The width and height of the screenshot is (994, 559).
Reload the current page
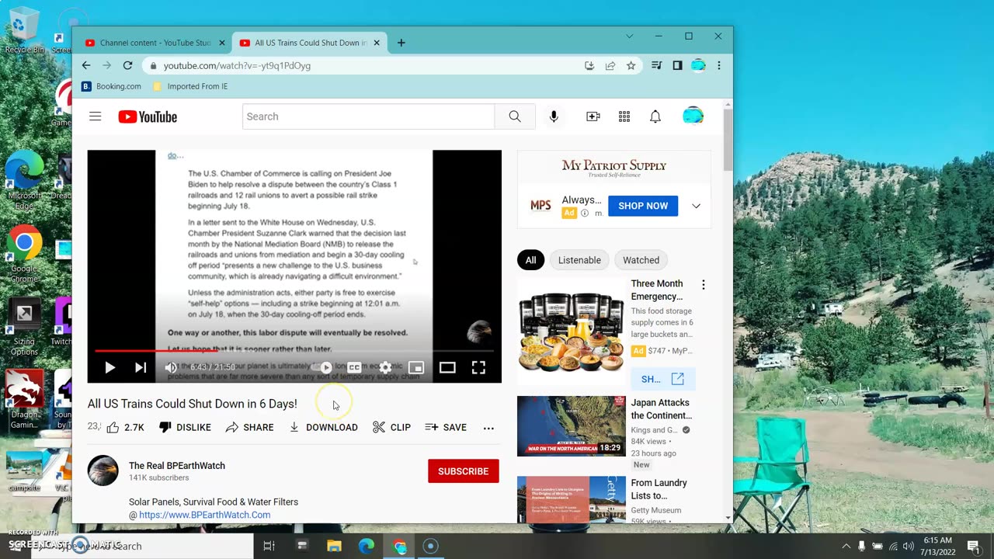click(x=128, y=65)
